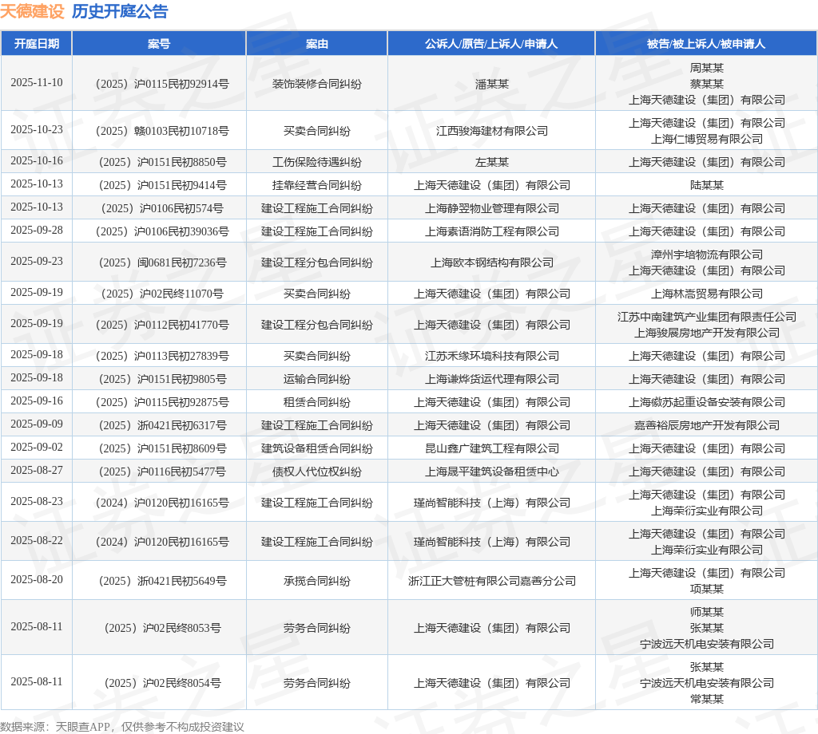Click the cause 工伤保险待遇纠纷
Viewport: 818px width, 734px height.
[x=316, y=162]
